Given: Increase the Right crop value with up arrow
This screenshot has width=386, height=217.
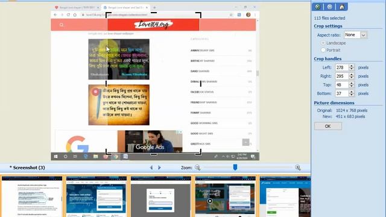Looking at the screenshot, I should pos(352,74).
